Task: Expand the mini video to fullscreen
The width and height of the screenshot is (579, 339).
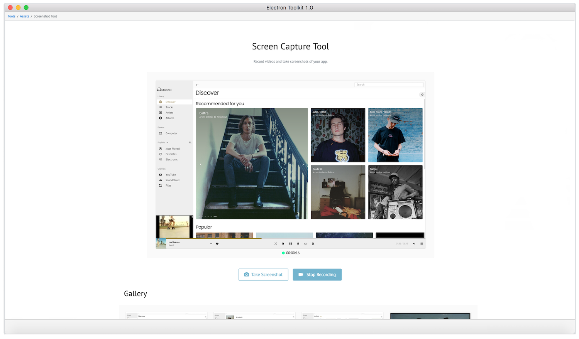Action: coord(191,217)
